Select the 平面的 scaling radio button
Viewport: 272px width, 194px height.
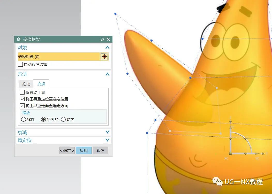point(43,119)
